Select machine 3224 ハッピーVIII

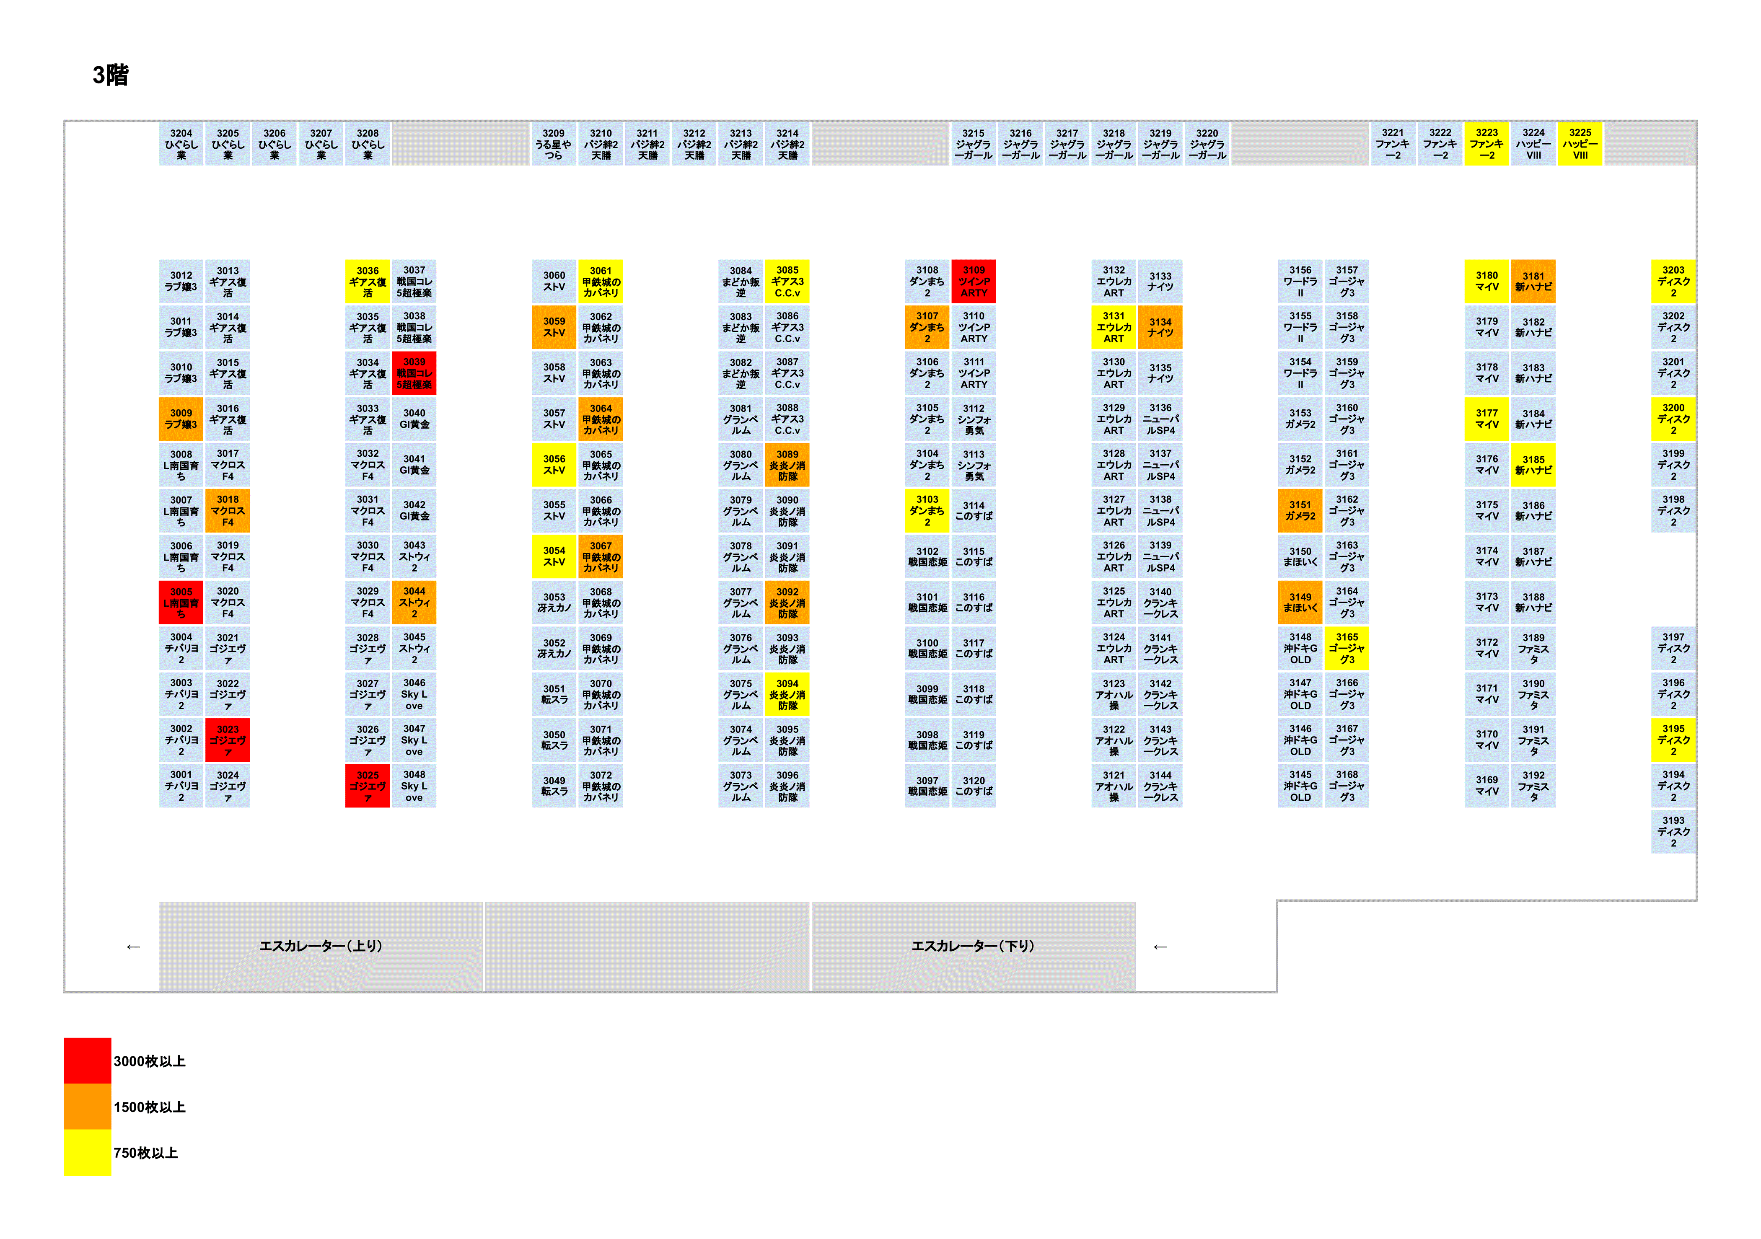tap(1534, 144)
